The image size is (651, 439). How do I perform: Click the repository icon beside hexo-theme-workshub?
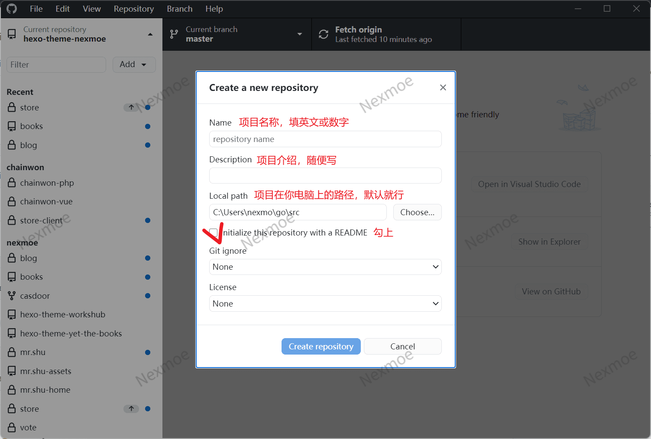tap(12, 315)
